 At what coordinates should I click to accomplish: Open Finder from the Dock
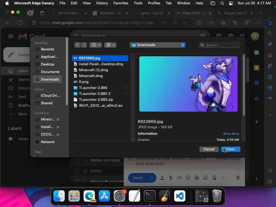point(59,196)
